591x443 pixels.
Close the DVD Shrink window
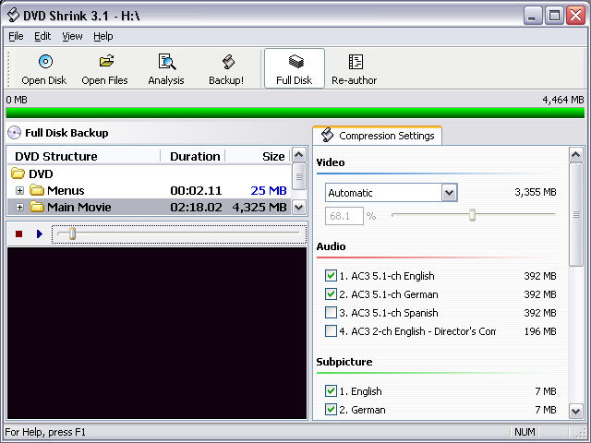tap(575, 16)
